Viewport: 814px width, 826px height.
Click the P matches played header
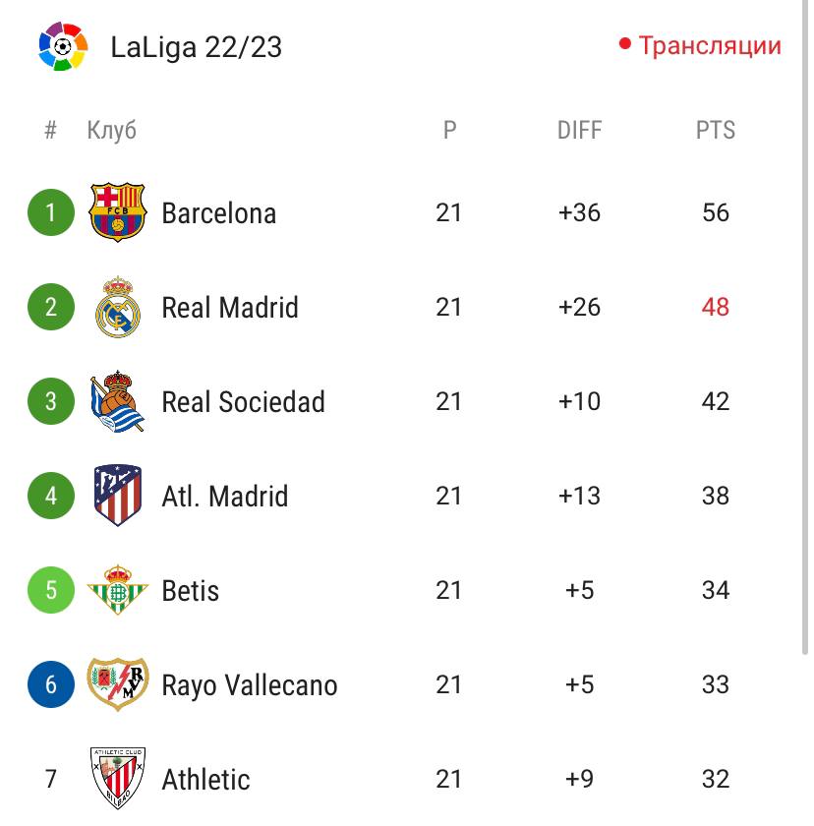click(449, 130)
